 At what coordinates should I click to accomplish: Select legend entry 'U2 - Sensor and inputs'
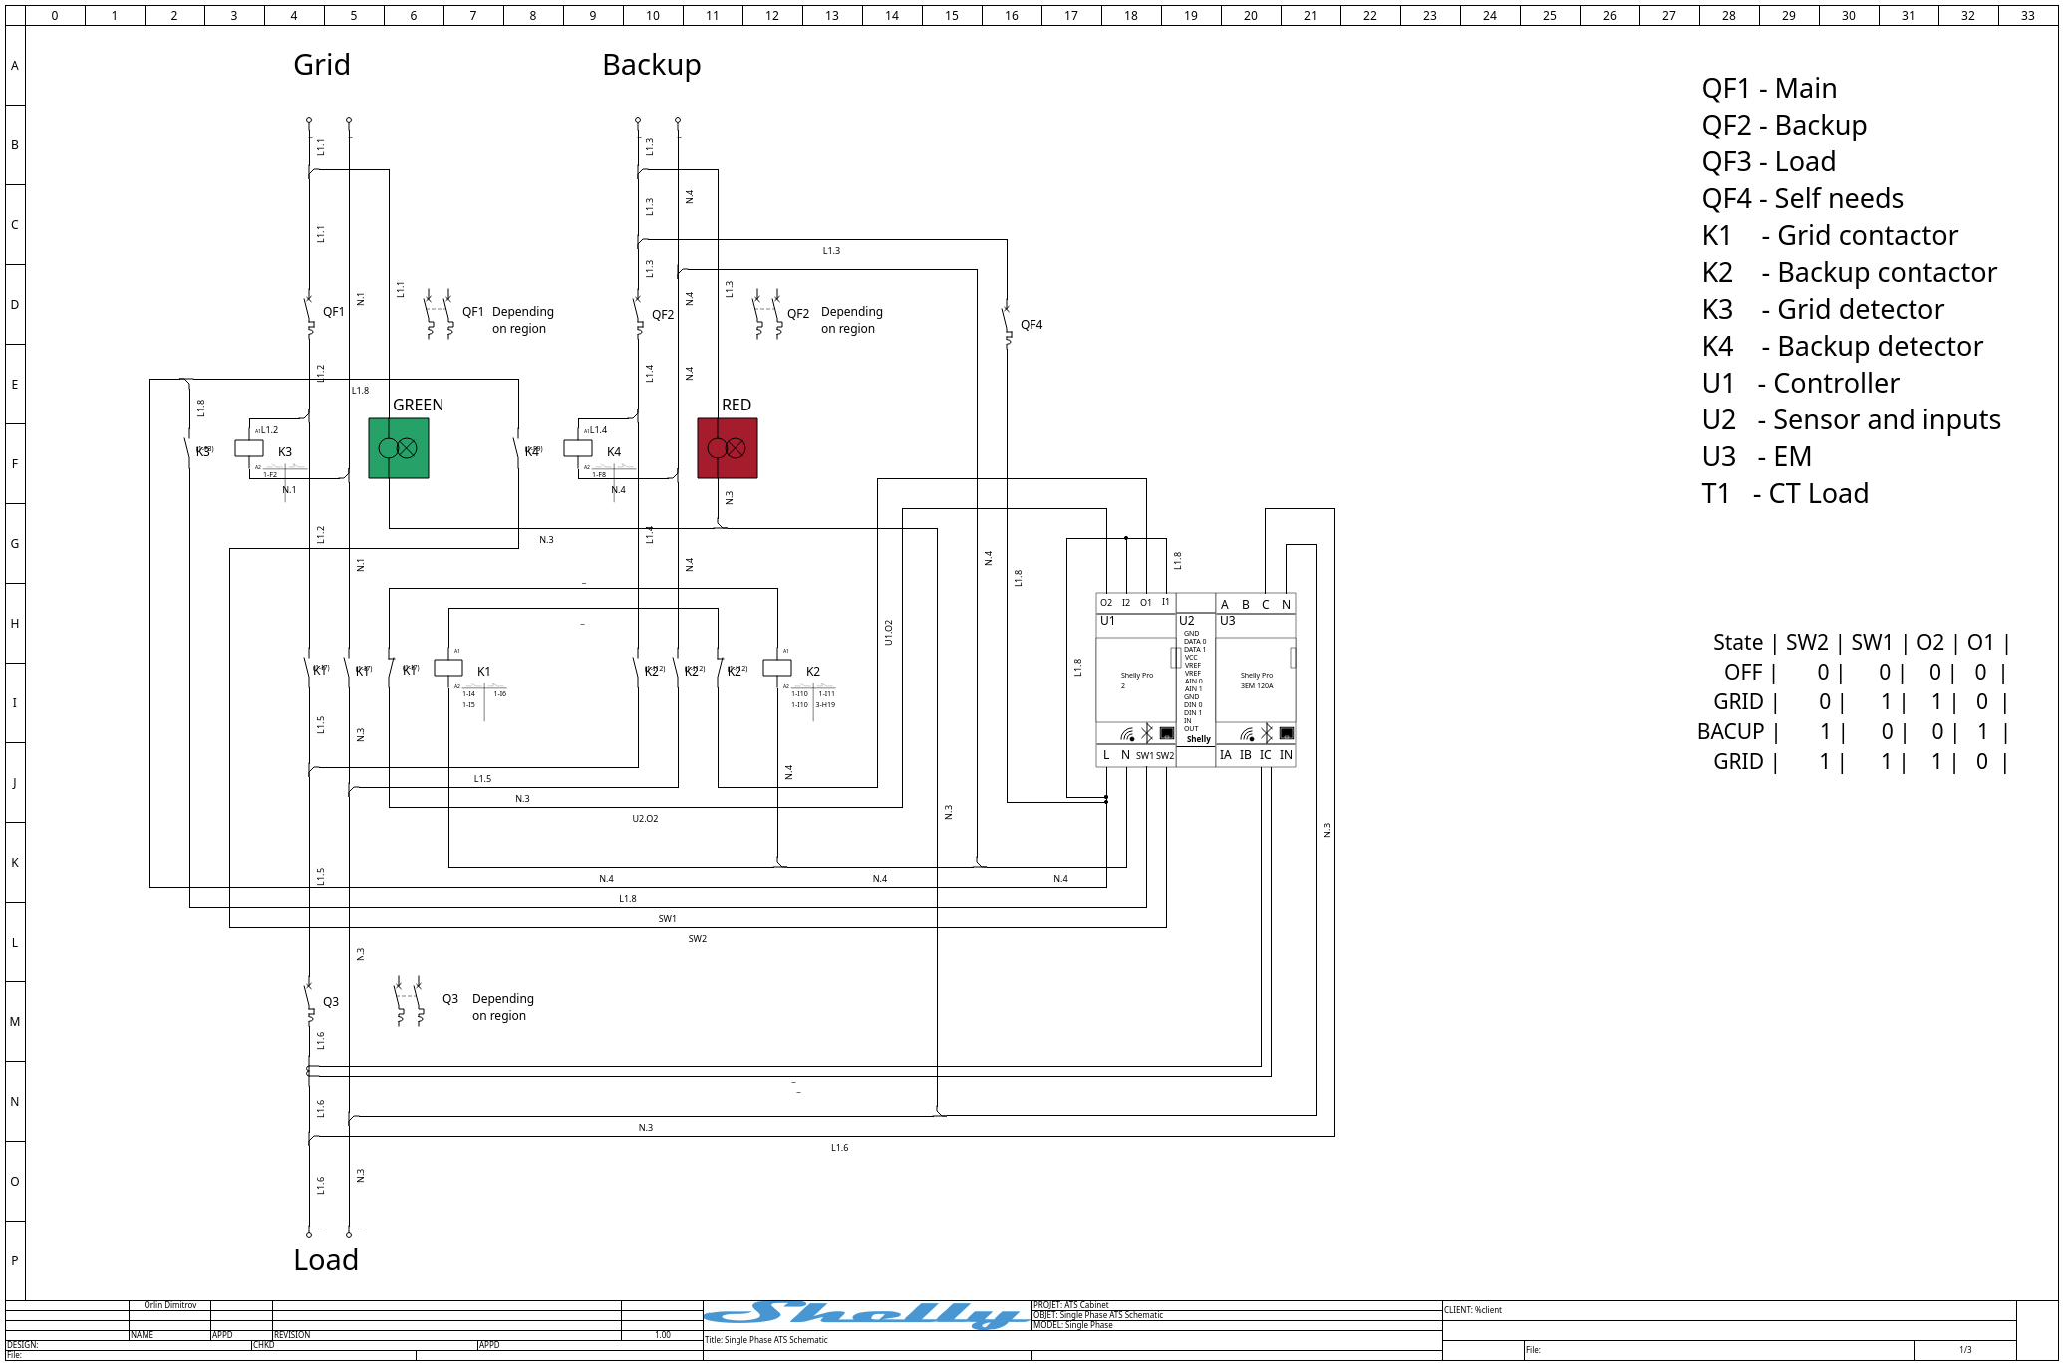click(1851, 419)
